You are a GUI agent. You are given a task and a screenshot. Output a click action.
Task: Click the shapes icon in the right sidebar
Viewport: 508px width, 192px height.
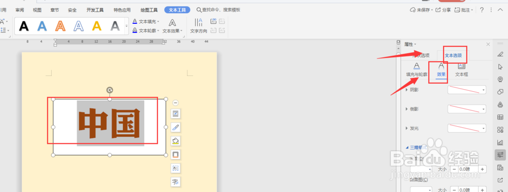click(x=500, y=92)
